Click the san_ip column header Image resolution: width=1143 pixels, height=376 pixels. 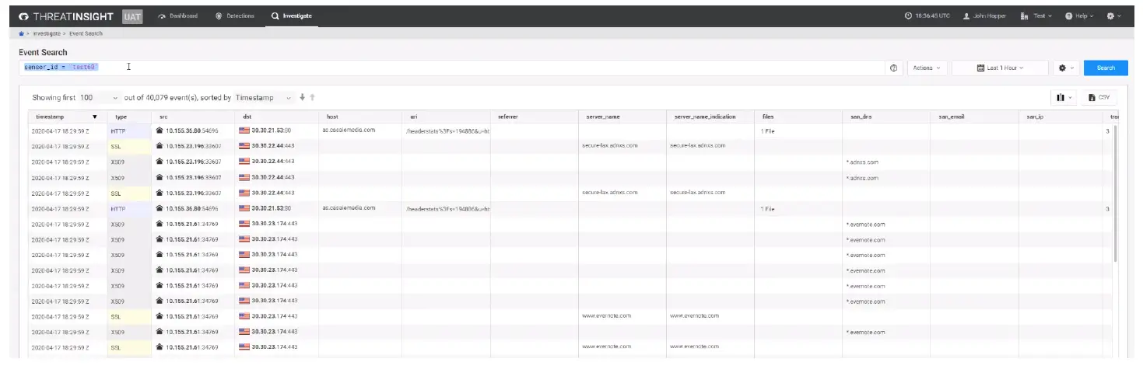click(x=1061, y=117)
